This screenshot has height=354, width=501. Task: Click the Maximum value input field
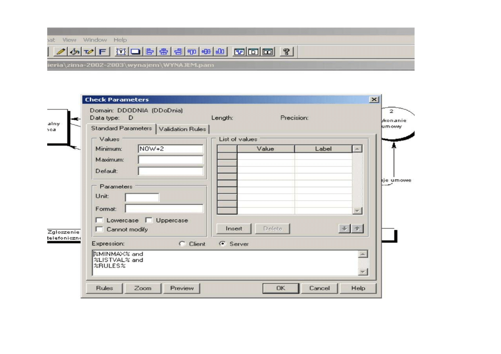click(x=171, y=160)
